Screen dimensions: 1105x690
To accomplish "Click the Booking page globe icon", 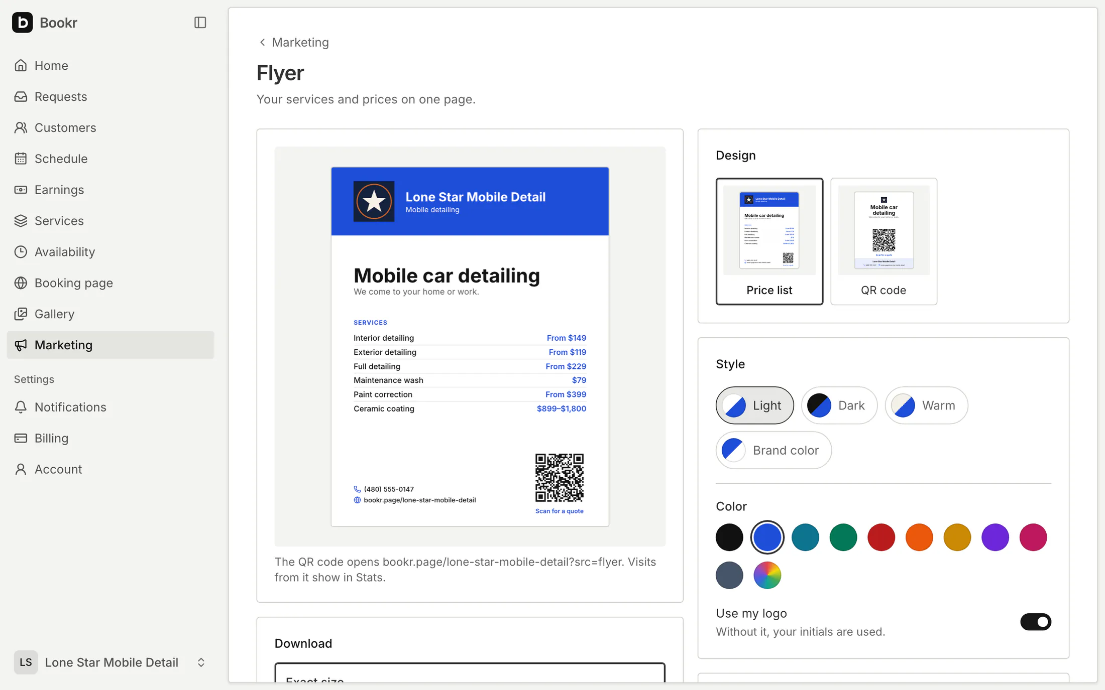I will (x=21, y=283).
